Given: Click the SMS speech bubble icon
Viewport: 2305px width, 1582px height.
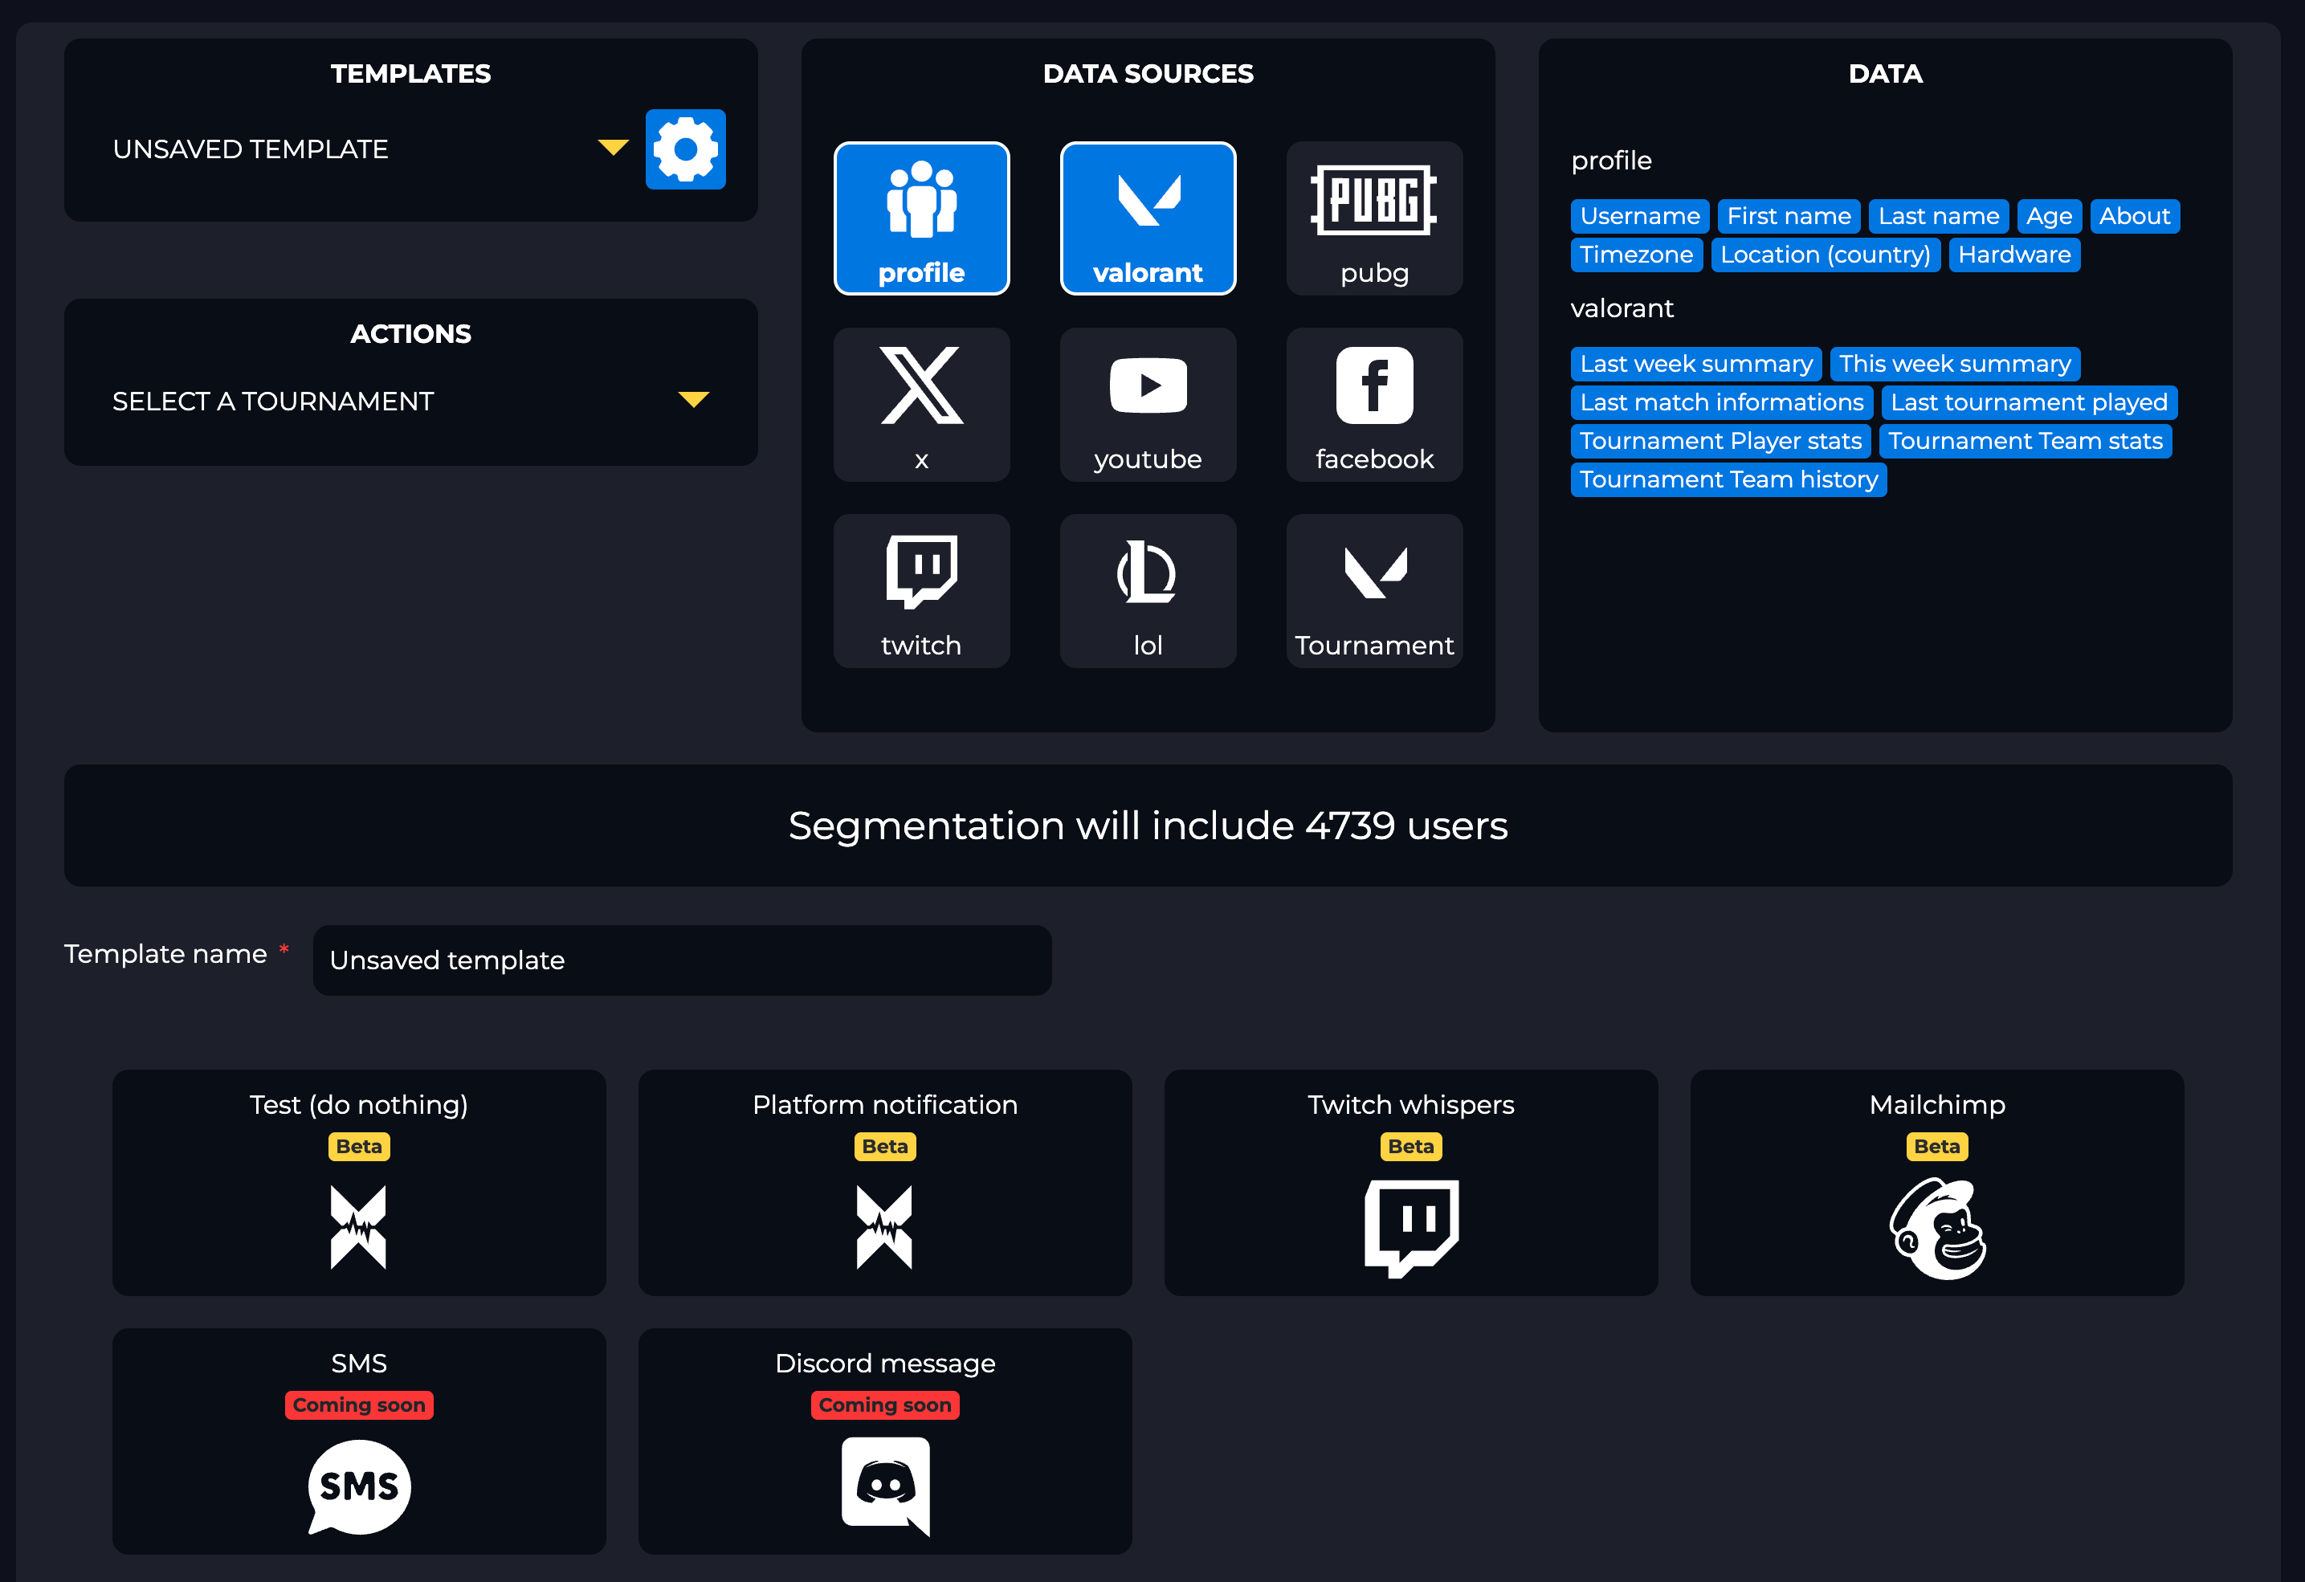Looking at the screenshot, I should (359, 1486).
